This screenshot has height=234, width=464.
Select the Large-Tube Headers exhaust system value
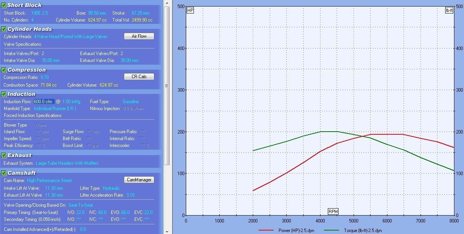67,163
